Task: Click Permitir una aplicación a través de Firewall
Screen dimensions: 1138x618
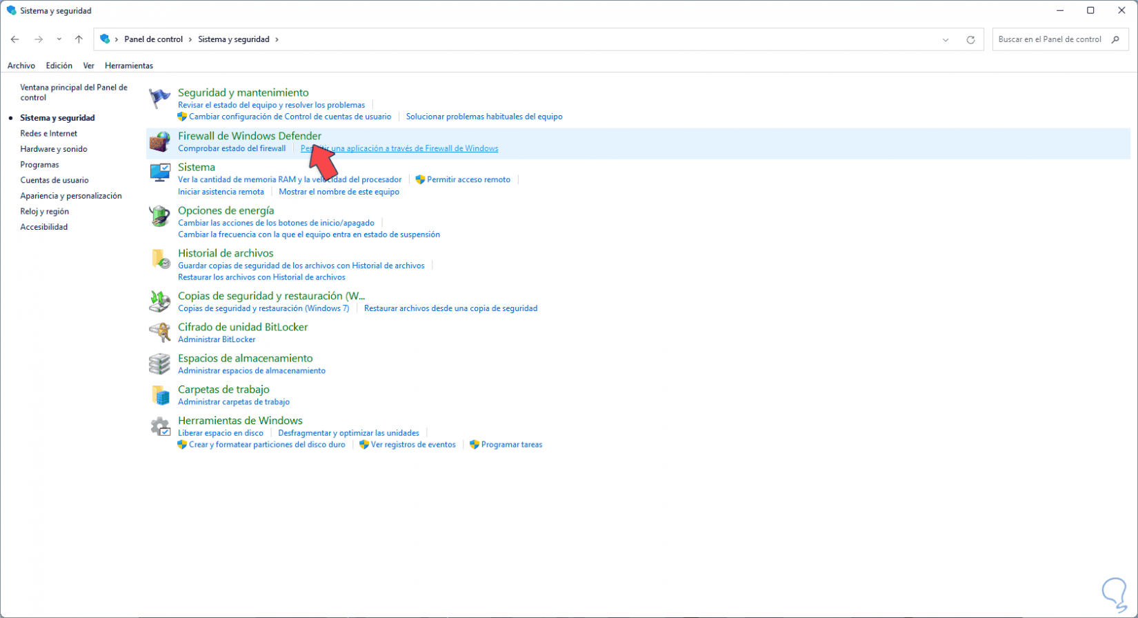Action: [x=399, y=148]
